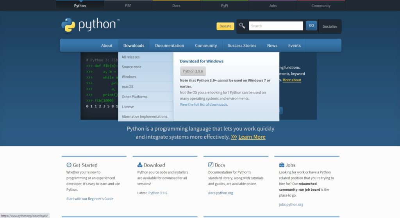
Task: Select Source code from Downloads menu
Action: point(146,67)
